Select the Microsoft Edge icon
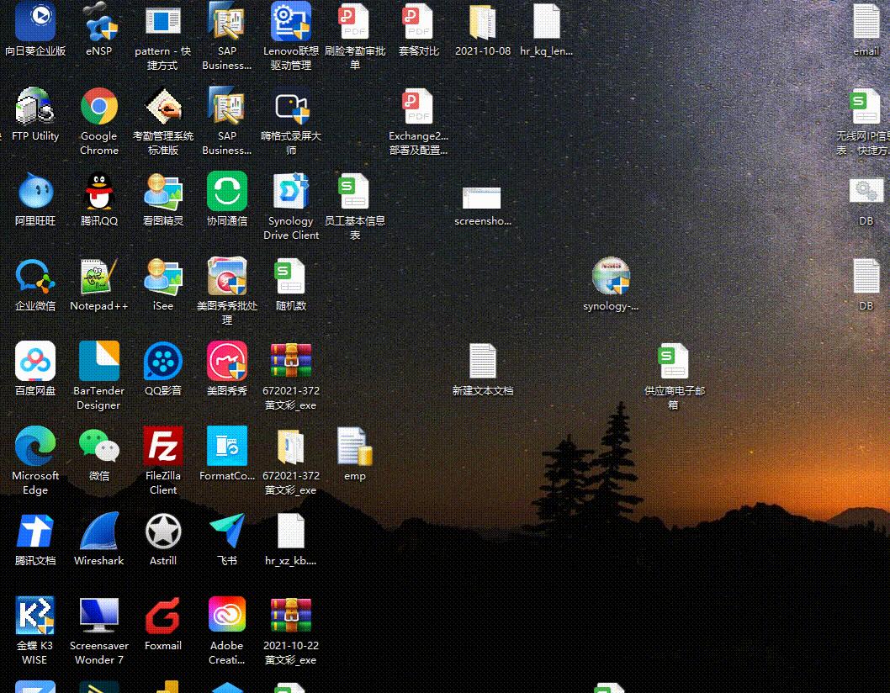The image size is (890, 693). point(35,446)
